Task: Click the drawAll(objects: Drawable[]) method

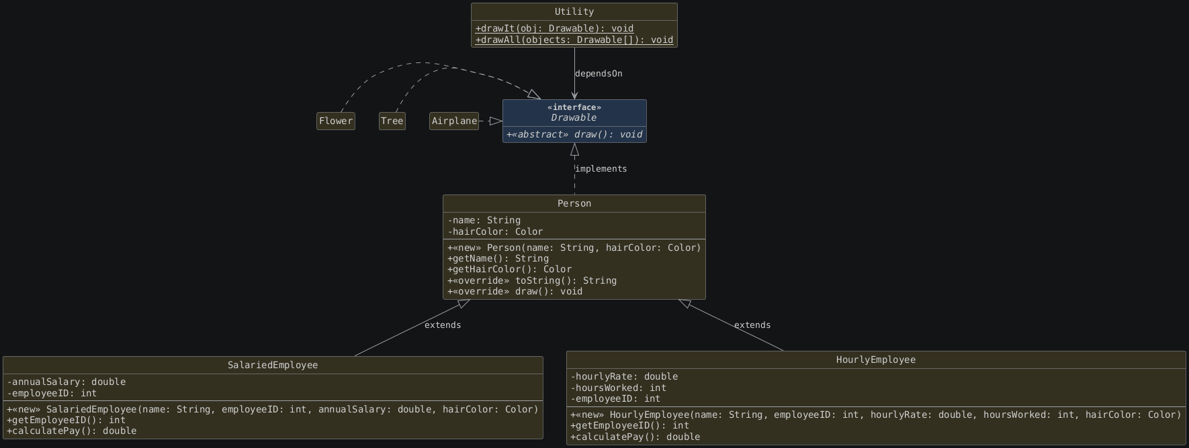Action: click(x=574, y=40)
